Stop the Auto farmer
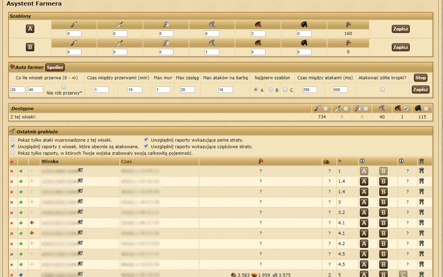 click(421, 78)
